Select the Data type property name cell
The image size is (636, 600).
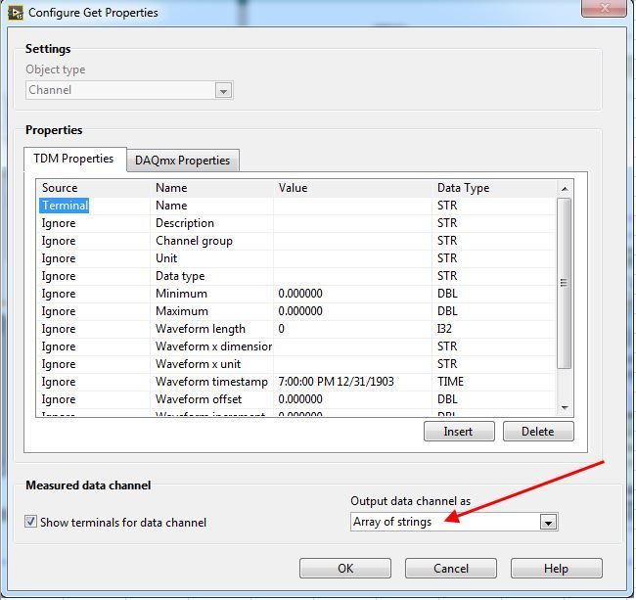180,276
